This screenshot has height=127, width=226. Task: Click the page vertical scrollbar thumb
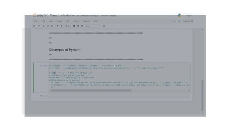point(202,96)
